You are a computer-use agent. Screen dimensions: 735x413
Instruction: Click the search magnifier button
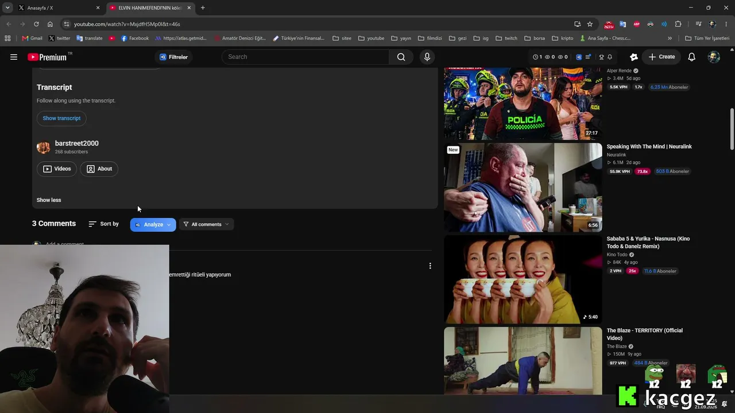[401, 57]
